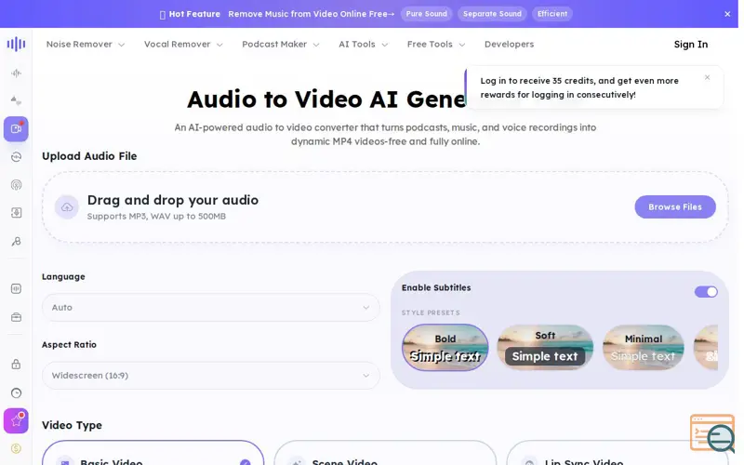744x465 pixels.
Task: Choose the Soft subtitle style preset
Action: pos(545,347)
